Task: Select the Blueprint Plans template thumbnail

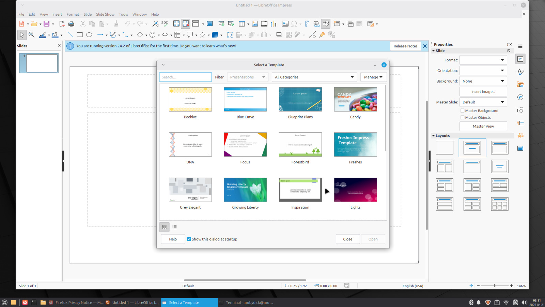Action: click(x=300, y=99)
